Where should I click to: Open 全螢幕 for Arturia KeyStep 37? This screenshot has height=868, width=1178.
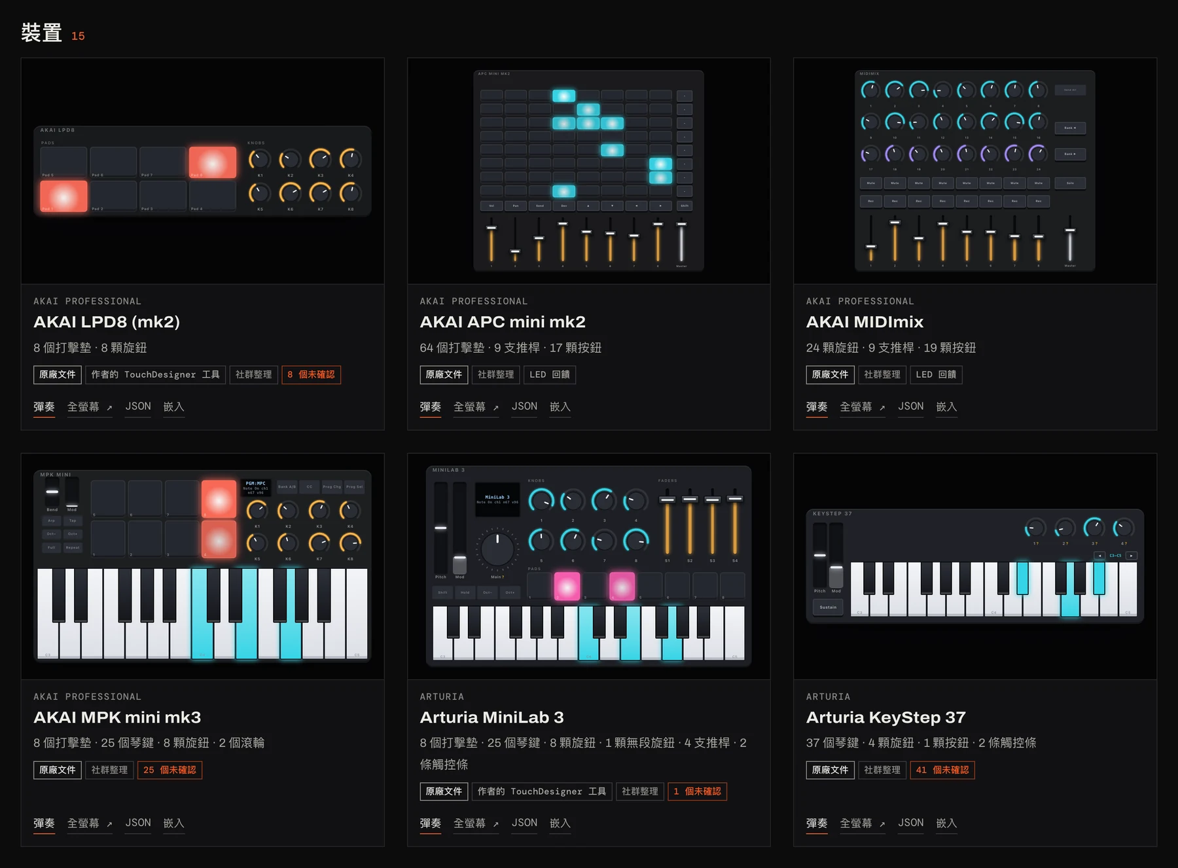863,823
